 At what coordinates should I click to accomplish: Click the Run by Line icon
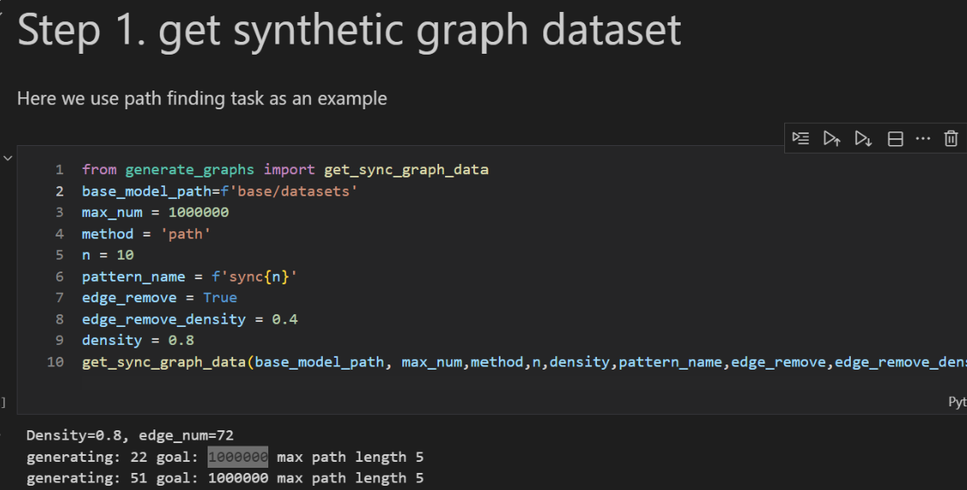pyautogui.click(x=800, y=138)
